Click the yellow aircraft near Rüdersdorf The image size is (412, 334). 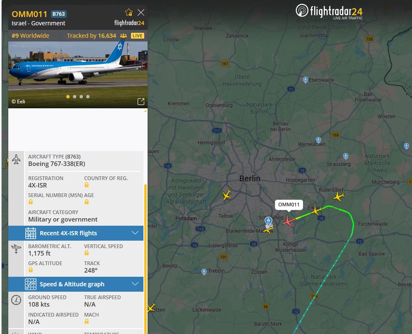coord(338,196)
